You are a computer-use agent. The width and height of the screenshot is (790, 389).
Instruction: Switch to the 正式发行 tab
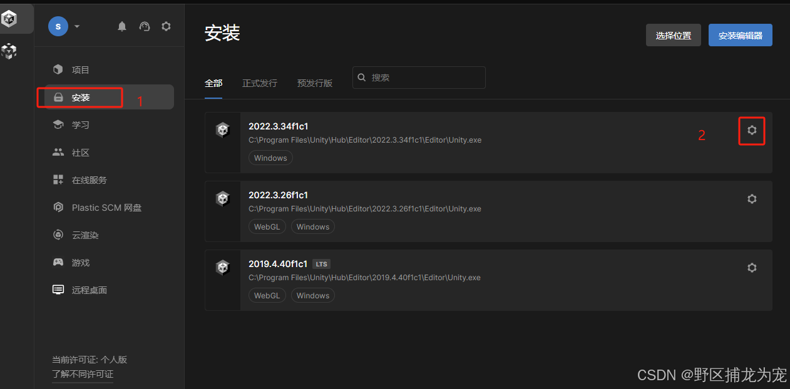[x=260, y=83]
